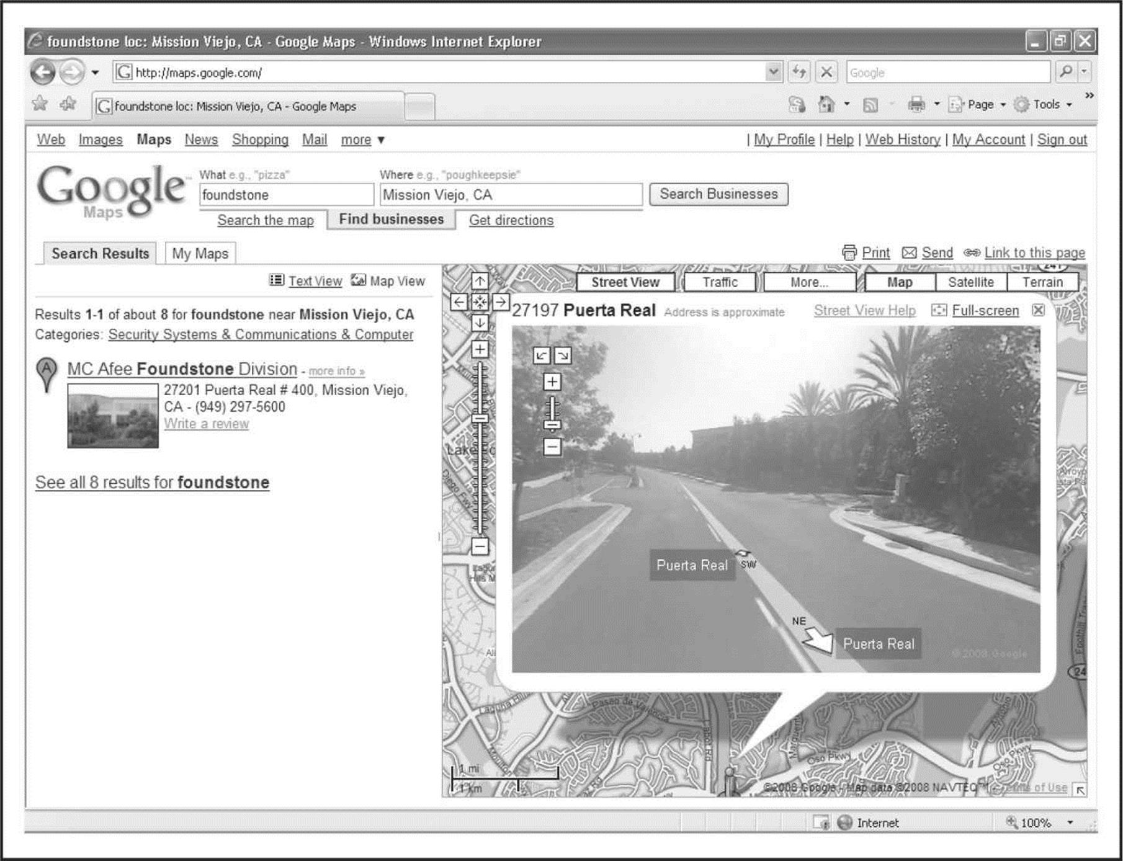Rotate Street View right arrow icon

tap(563, 355)
